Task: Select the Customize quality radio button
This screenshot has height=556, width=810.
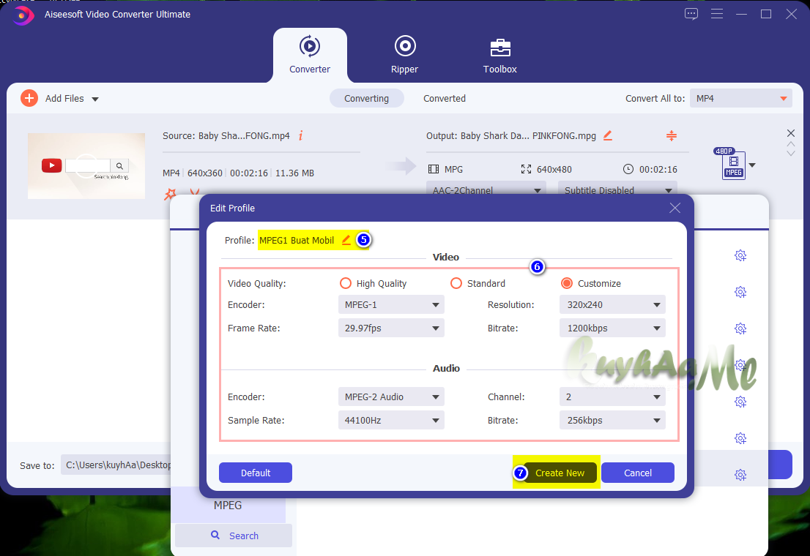Action: click(567, 283)
